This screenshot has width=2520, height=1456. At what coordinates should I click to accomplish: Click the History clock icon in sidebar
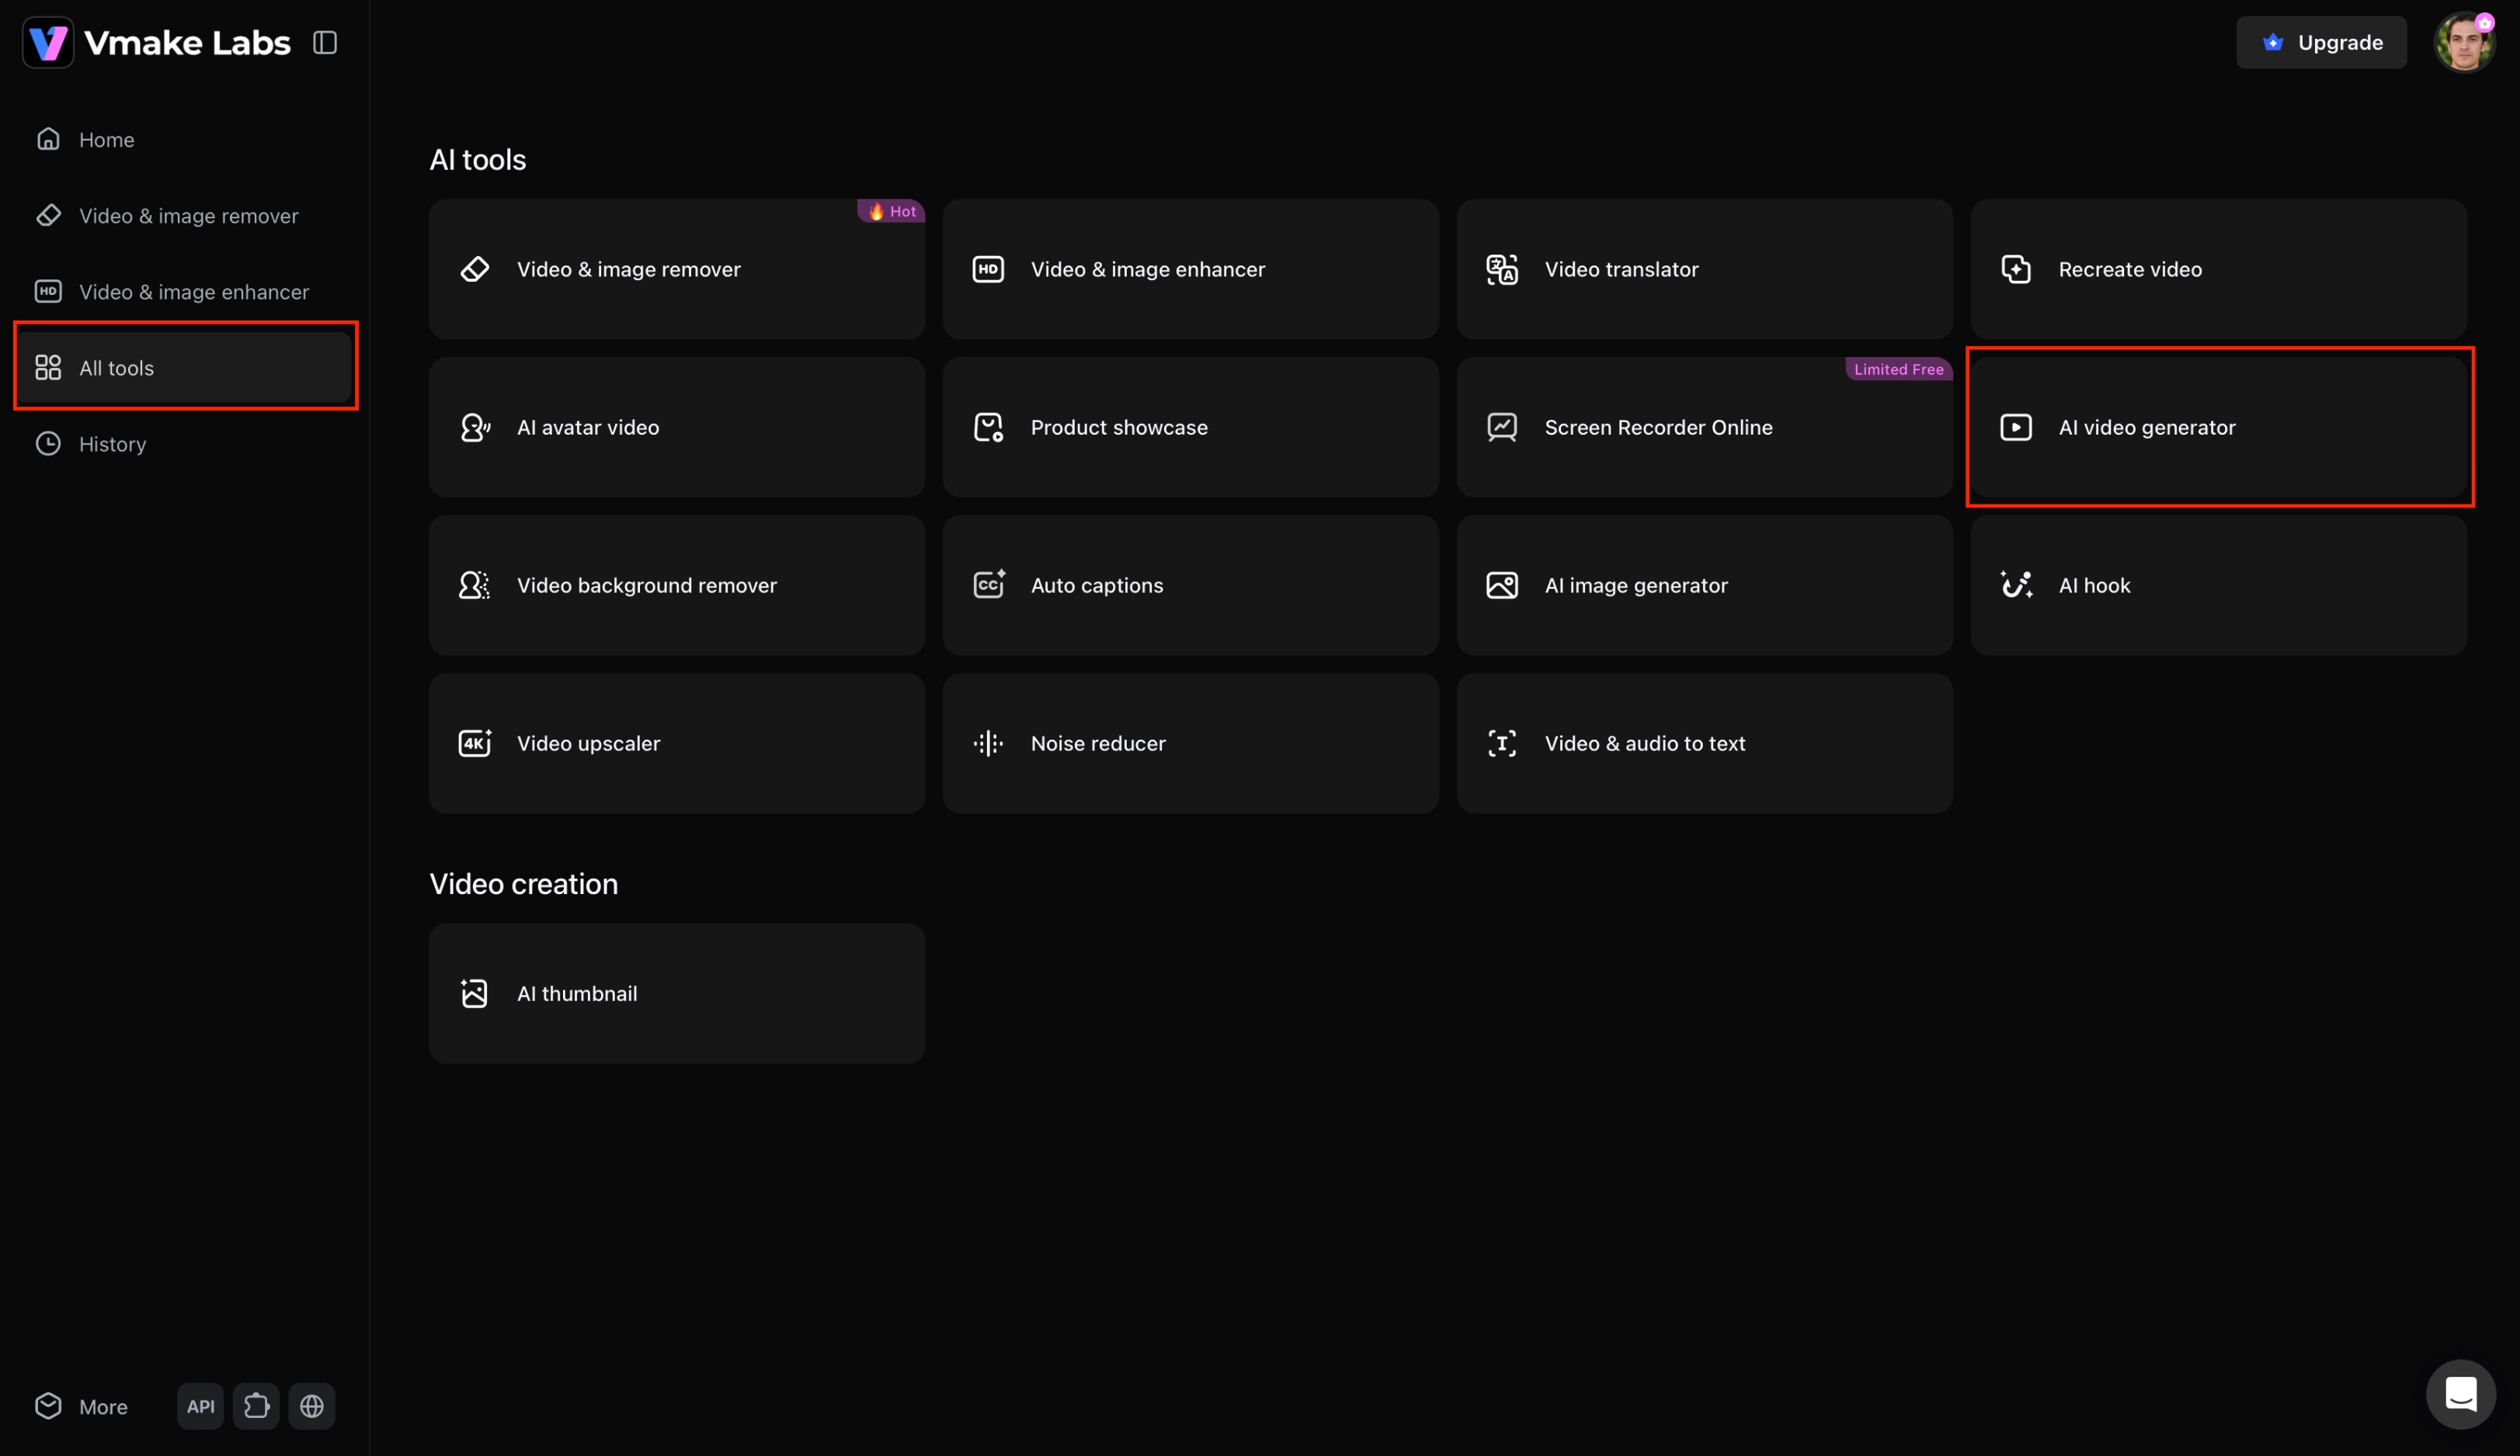[x=48, y=442]
